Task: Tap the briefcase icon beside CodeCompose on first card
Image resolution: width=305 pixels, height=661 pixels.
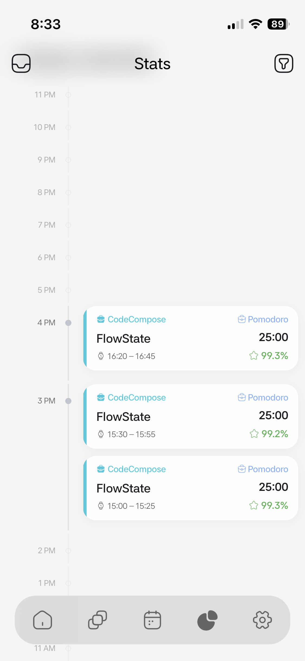Action: [101, 319]
